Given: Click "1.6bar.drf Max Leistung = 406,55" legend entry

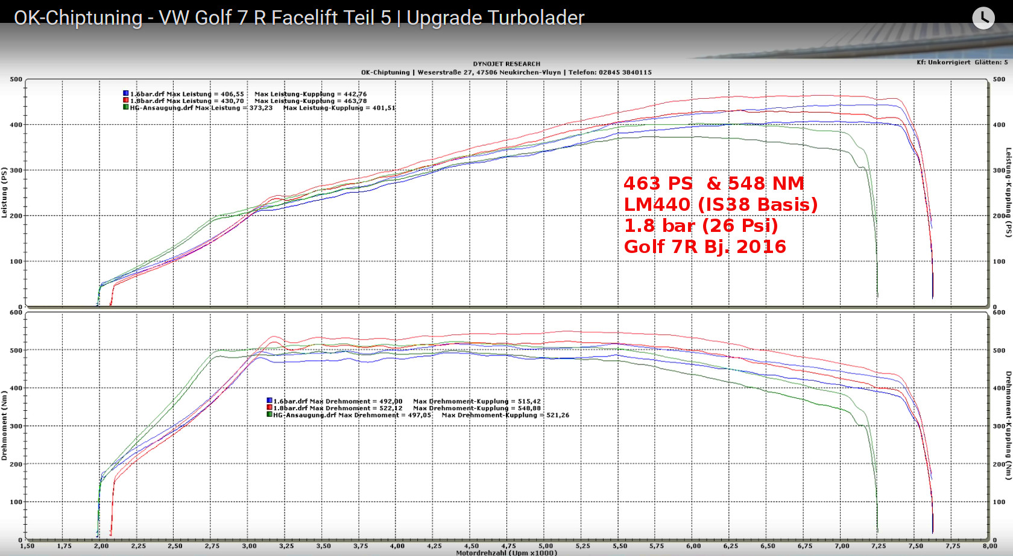Looking at the screenshot, I should click(187, 94).
